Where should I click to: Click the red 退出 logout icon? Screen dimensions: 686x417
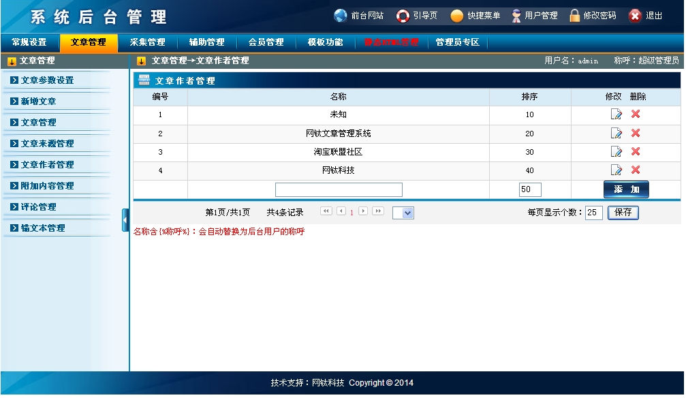pos(635,16)
